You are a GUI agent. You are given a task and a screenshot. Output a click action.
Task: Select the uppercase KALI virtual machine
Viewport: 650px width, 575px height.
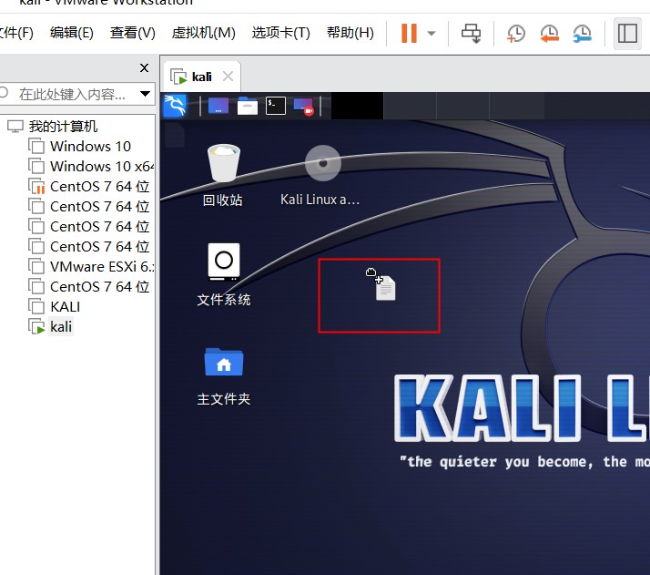point(55,306)
